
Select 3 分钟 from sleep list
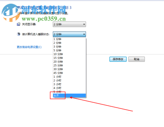coord(70,47)
